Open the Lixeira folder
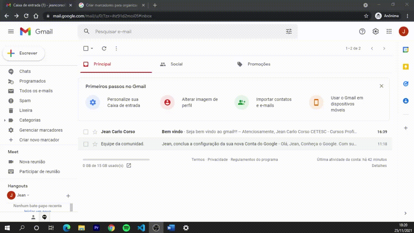Screen dimensions: 414x233 pos(26,110)
